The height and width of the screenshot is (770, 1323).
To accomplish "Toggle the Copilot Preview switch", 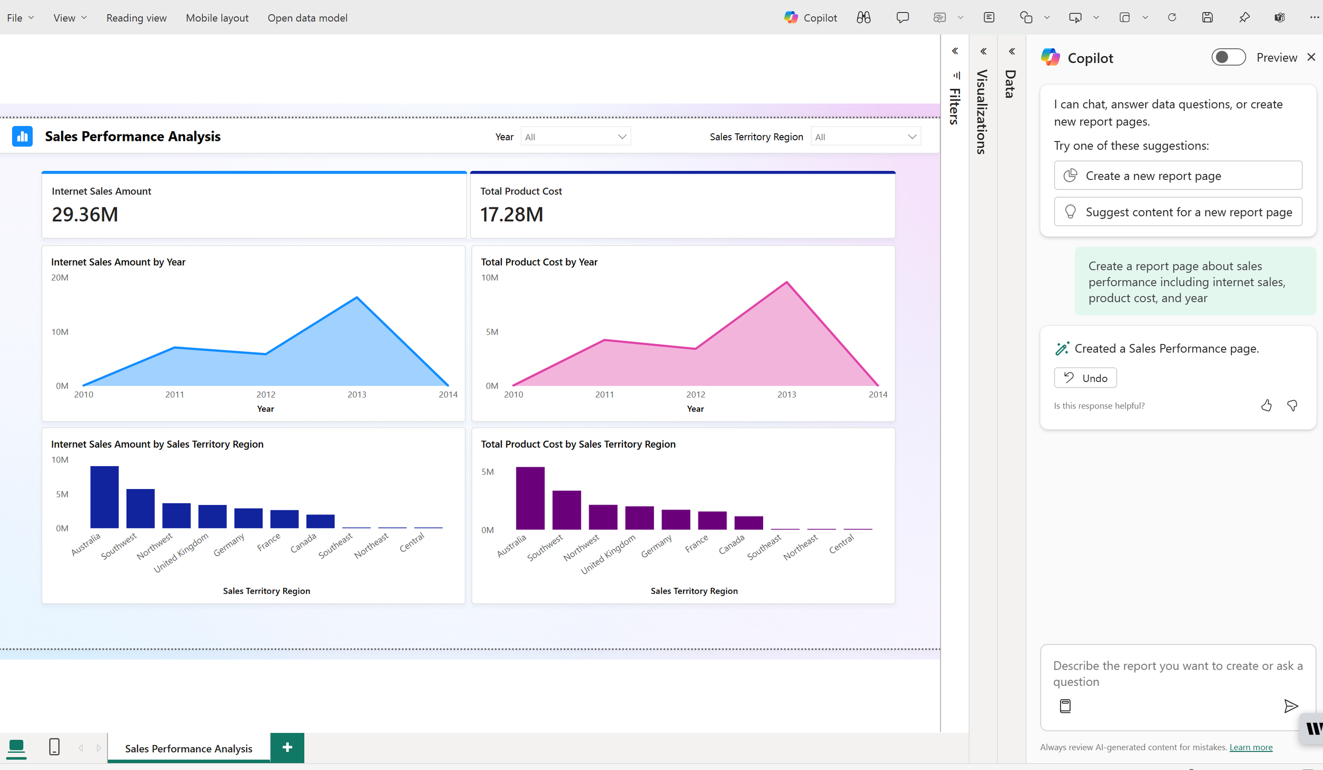I will (x=1228, y=57).
